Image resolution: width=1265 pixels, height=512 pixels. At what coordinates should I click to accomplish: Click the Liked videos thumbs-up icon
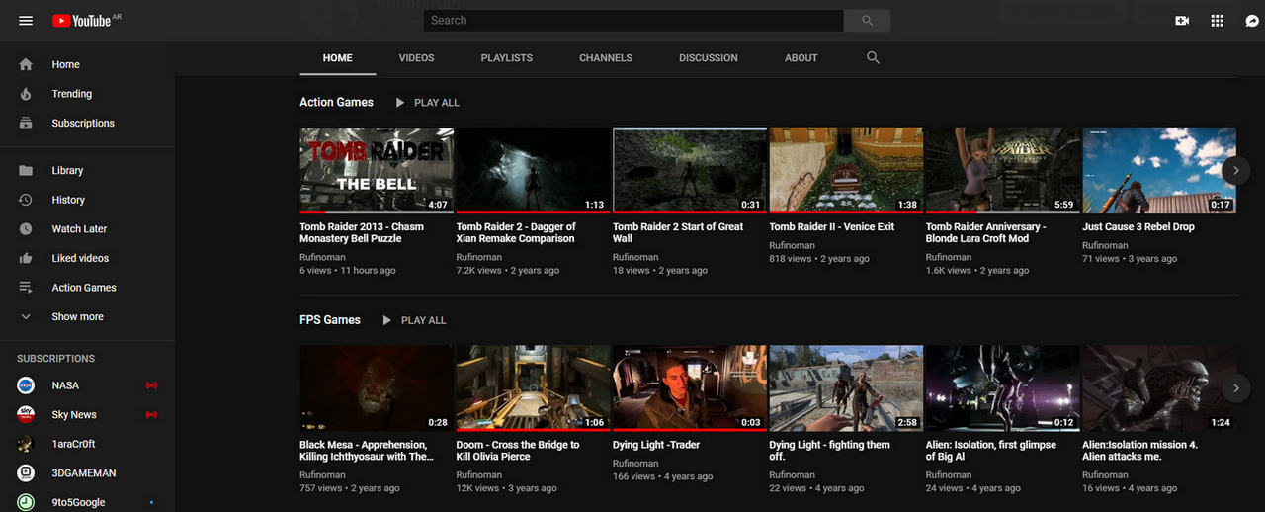pyautogui.click(x=26, y=258)
